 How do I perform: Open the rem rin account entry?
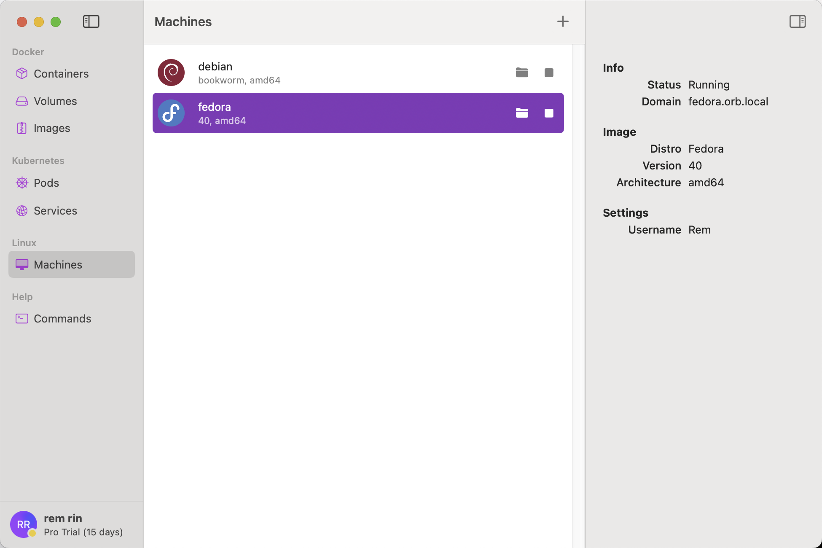(x=72, y=525)
